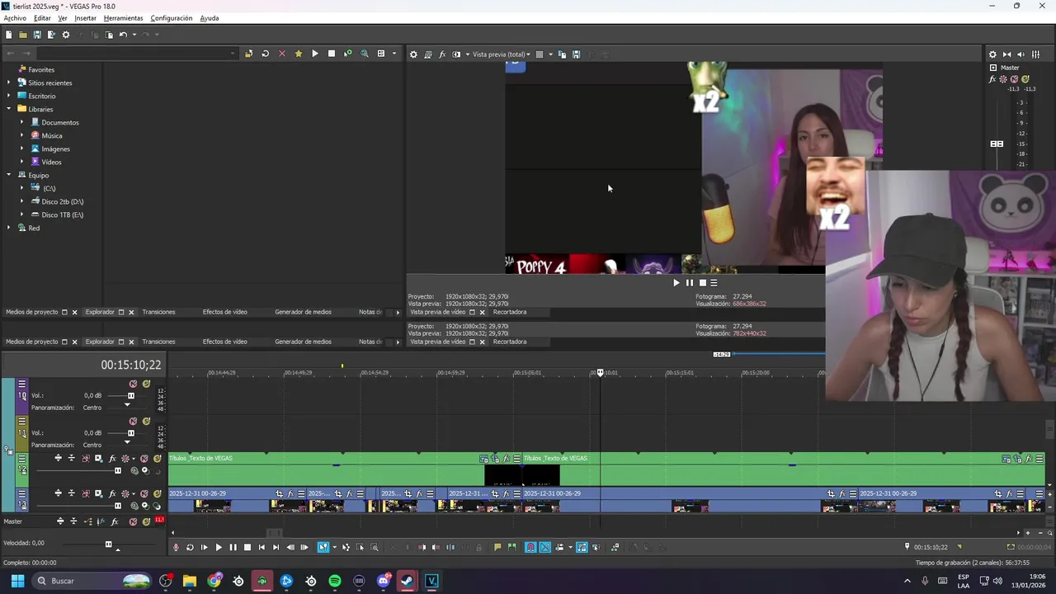Viewport: 1056px width, 594px height.
Task: Switch to upper Transiciones tab
Action: tap(158, 312)
